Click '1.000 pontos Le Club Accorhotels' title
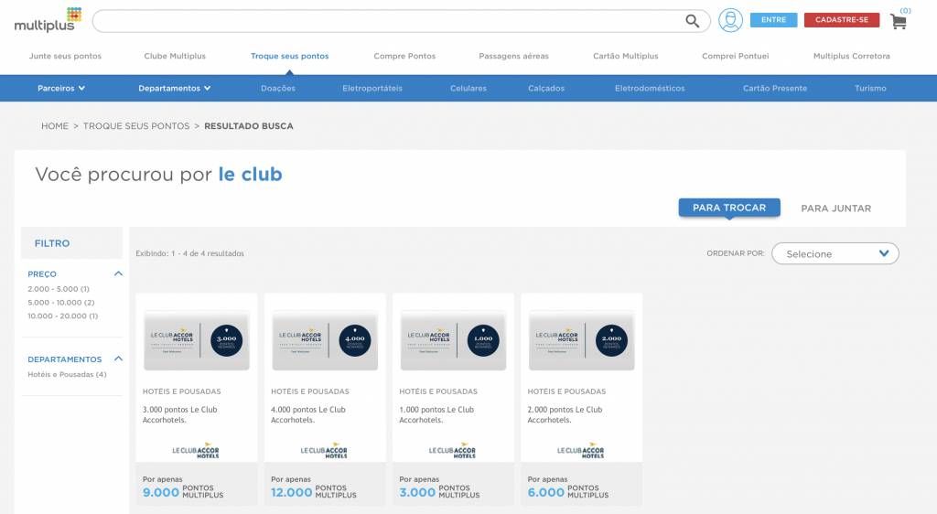The width and height of the screenshot is (937, 514). pos(436,415)
